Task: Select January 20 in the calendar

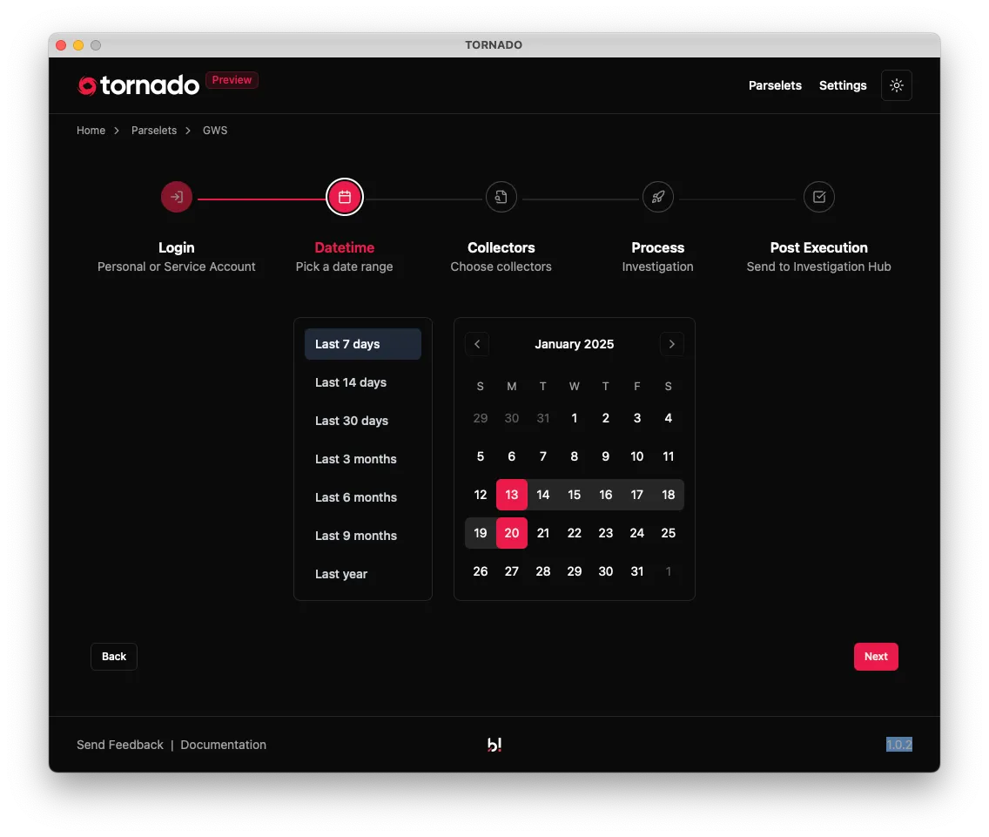Action: pyautogui.click(x=512, y=533)
